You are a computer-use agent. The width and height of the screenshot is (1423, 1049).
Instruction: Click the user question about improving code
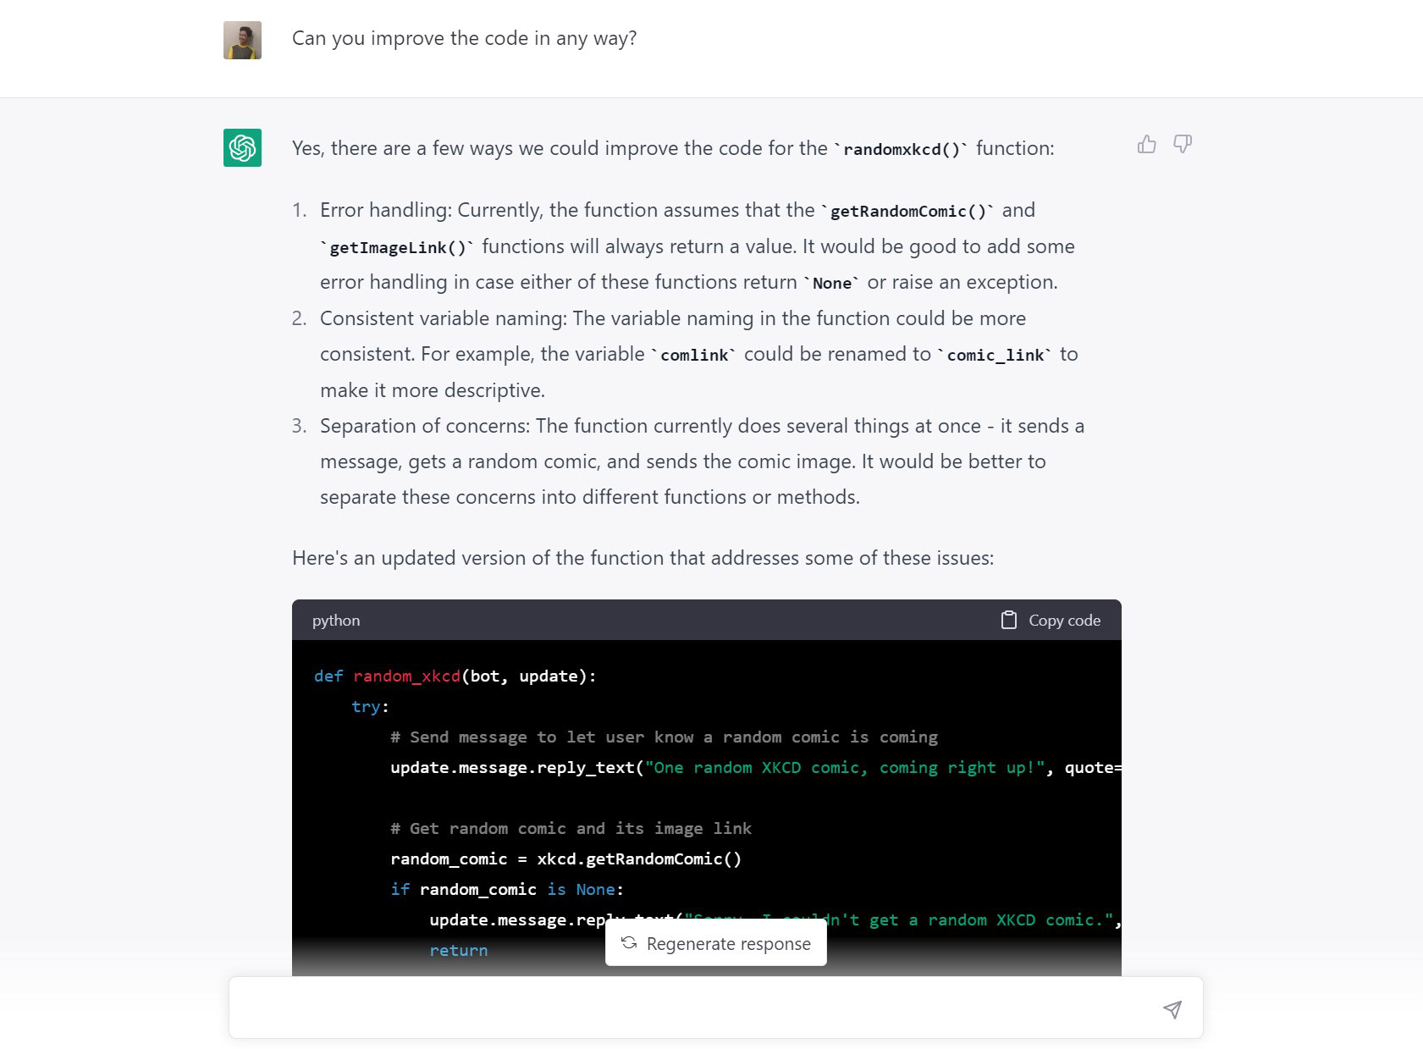pyautogui.click(x=464, y=39)
